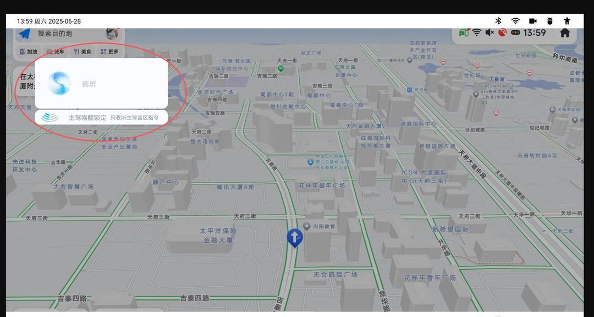The height and width of the screenshot is (317, 594).
Task: Select the 天府大道中段 road label
Action: [x=472, y=164]
